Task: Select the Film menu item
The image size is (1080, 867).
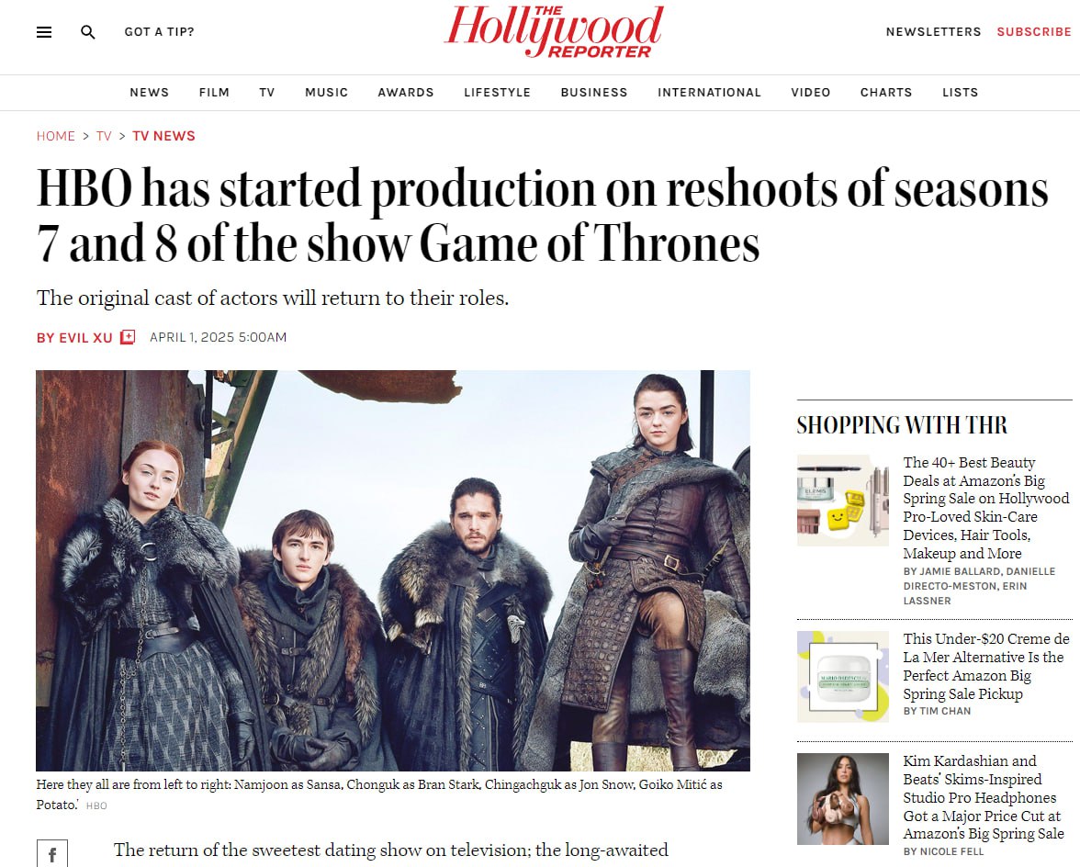Action: point(214,92)
